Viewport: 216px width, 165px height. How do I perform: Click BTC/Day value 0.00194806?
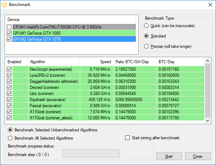click(x=169, y=93)
